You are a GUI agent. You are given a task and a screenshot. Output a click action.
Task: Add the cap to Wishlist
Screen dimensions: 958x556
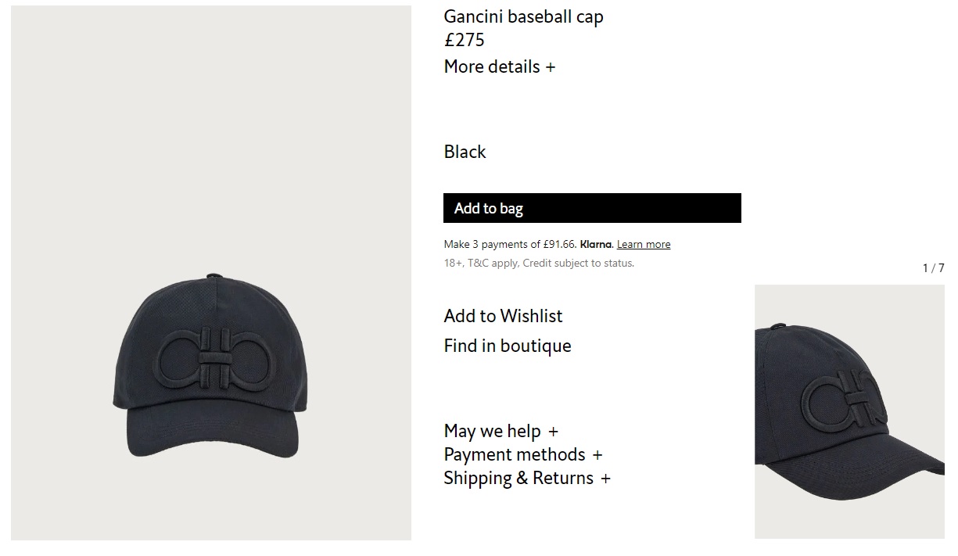pos(503,316)
